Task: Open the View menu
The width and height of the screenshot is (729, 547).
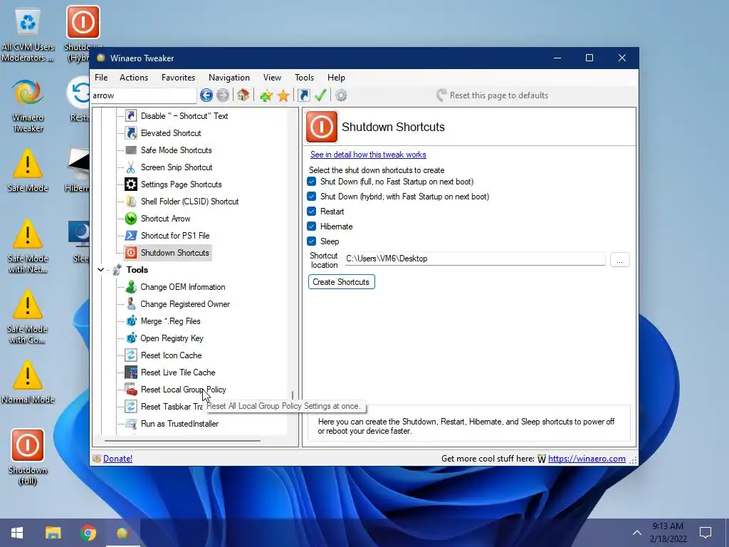Action: [x=272, y=78]
